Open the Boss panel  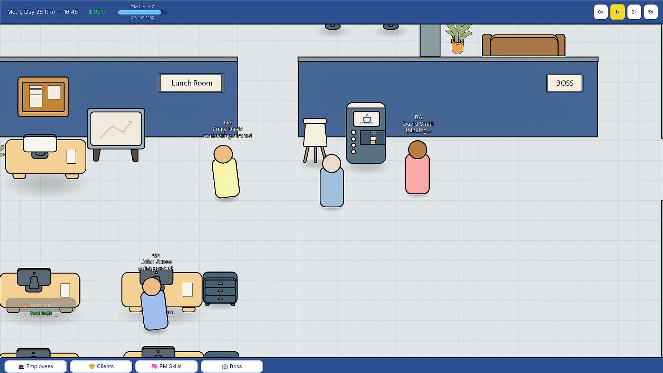232,366
